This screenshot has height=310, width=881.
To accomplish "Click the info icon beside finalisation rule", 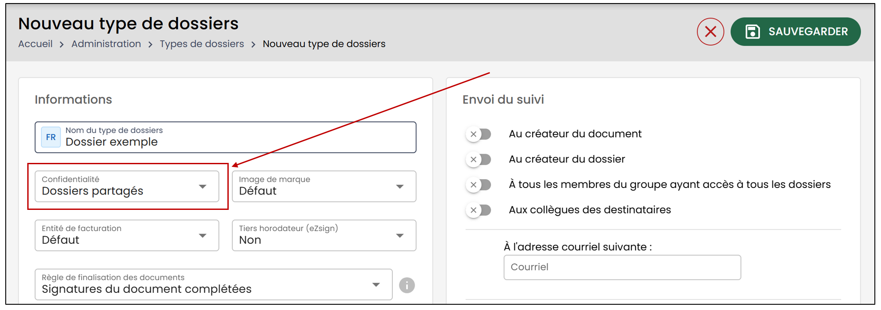I will tap(407, 285).
